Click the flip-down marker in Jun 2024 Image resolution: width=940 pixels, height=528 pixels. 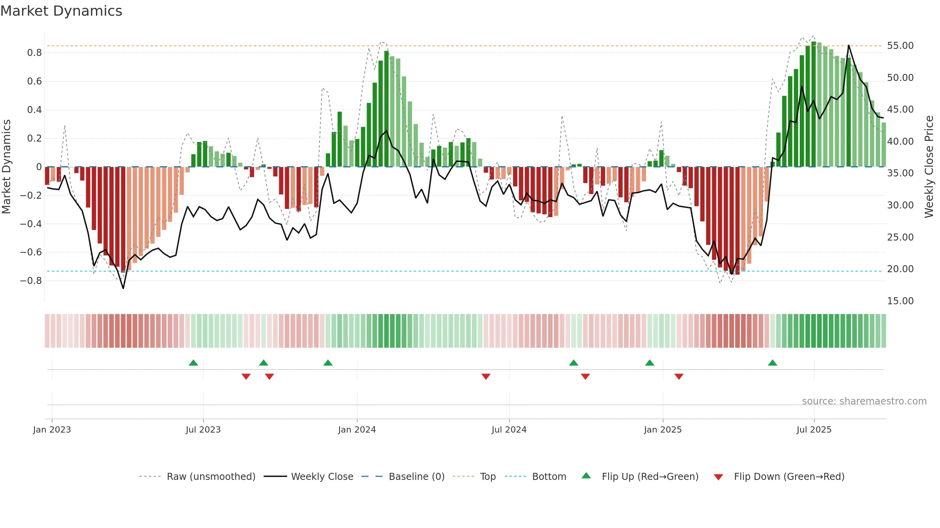pyautogui.click(x=486, y=377)
